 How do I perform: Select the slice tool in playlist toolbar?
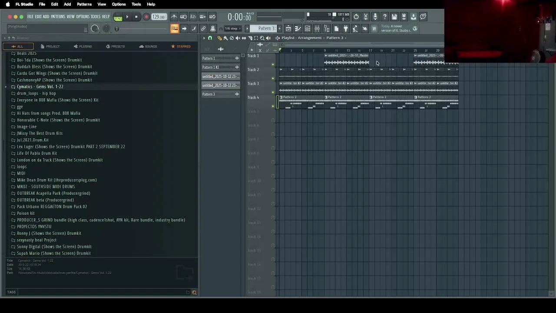[x=250, y=38]
